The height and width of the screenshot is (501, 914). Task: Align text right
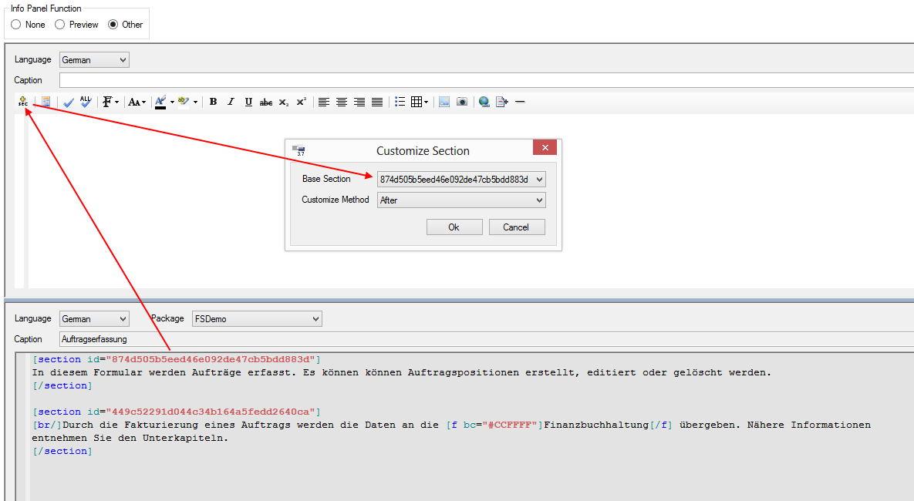pos(359,102)
